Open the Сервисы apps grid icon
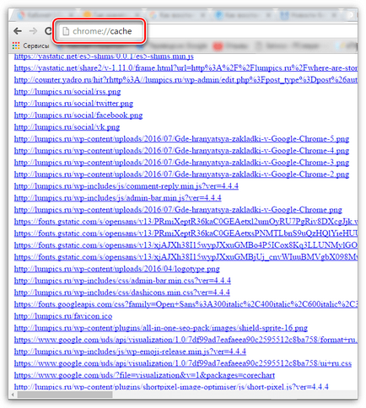 tap(16, 46)
